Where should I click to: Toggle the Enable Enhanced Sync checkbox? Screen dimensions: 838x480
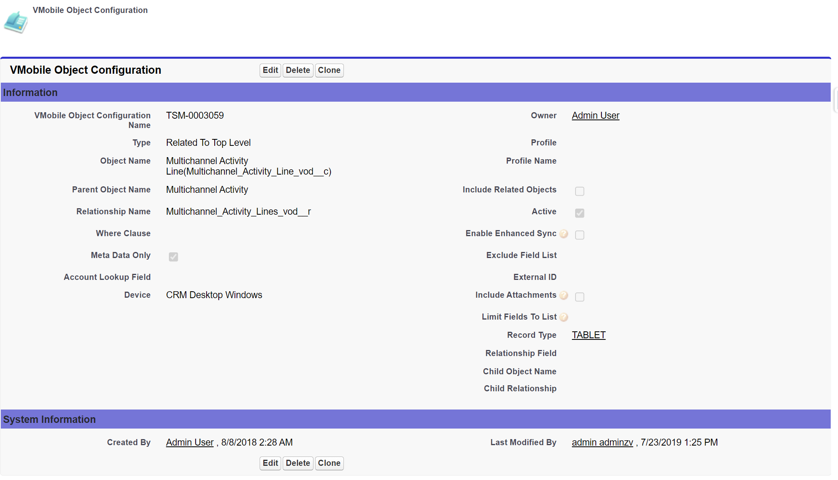580,235
